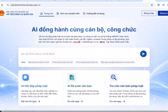
Task: Click the browser address bar URL
Action: tap(25, 5)
